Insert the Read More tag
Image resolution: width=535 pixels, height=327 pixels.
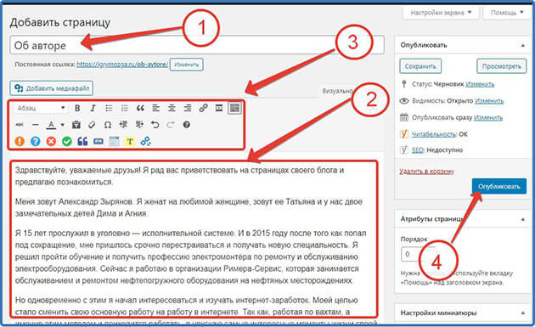(x=219, y=108)
